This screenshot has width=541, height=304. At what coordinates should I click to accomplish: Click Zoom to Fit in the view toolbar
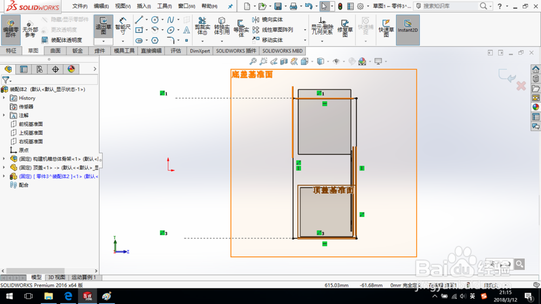(x=253, y=62)
